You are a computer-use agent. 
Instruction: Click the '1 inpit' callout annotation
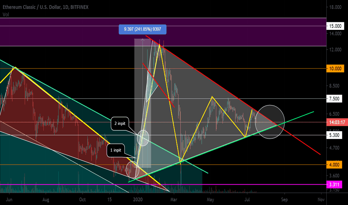coord(116,150)
